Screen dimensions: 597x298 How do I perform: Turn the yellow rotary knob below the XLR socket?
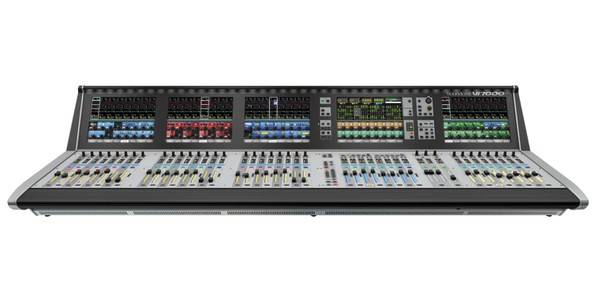tap(429, 108)
